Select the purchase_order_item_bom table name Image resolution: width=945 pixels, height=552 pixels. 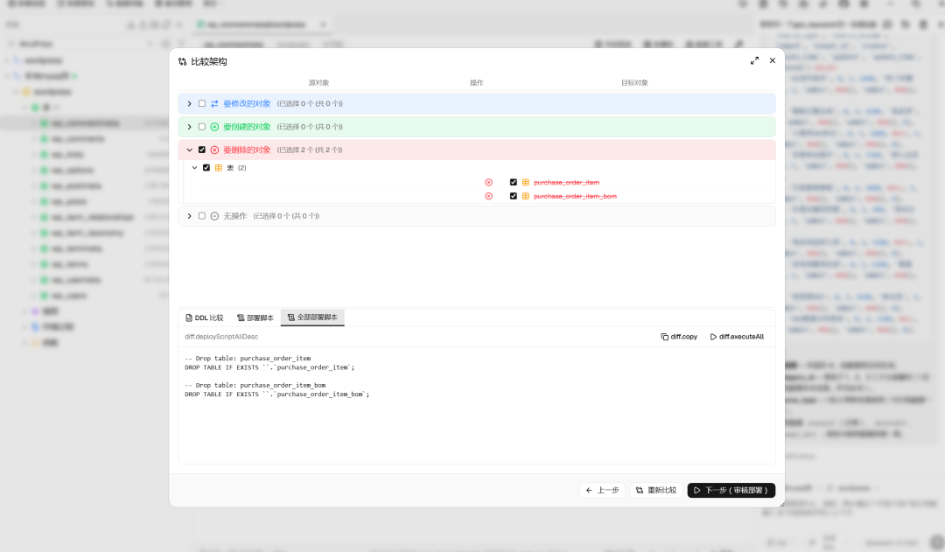pyautogui.click(x=575, y=197)
